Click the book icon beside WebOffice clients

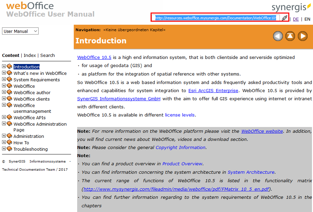point(9,99)
